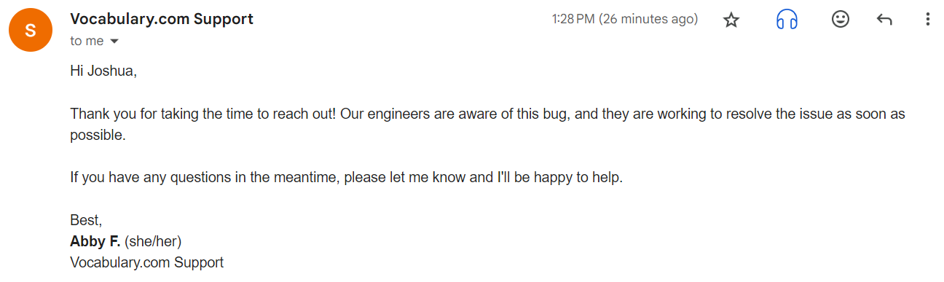Click the "Best," sign-off line
This screenshot has width=944, height=282.
pos(86,220)
